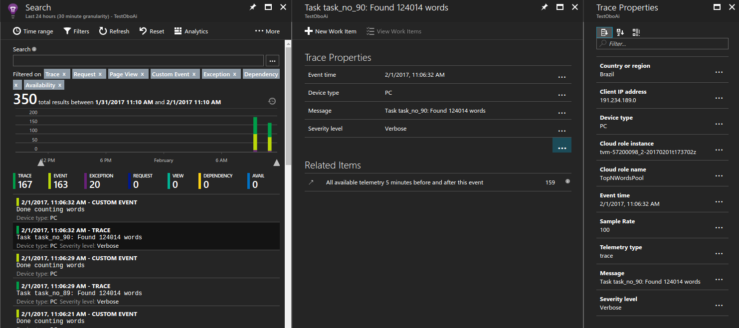Open the ellipsis menu beside Severity level

pos(562,131)
